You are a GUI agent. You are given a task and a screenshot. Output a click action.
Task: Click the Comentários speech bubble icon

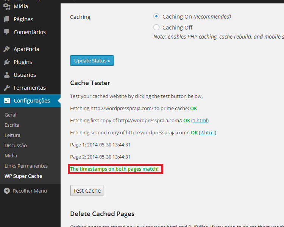(x=7, y=32)
